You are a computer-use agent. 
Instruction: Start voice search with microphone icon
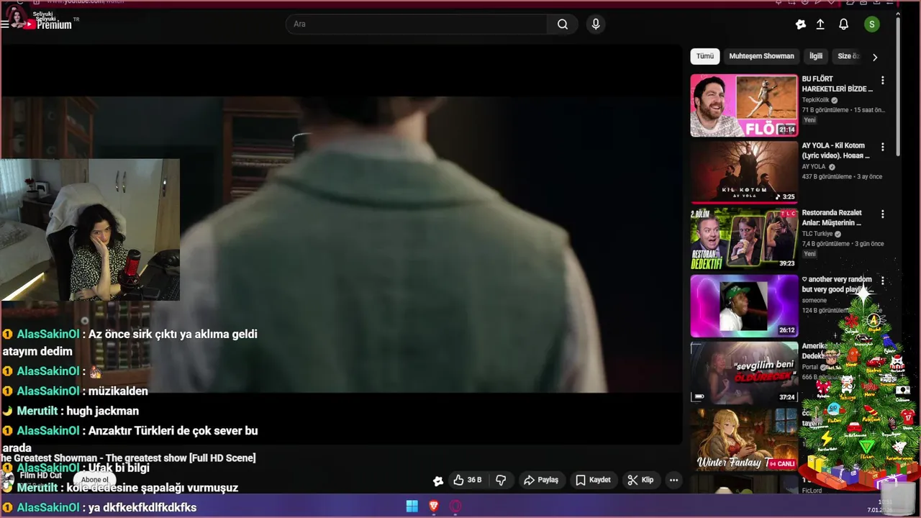click(595, 24)
